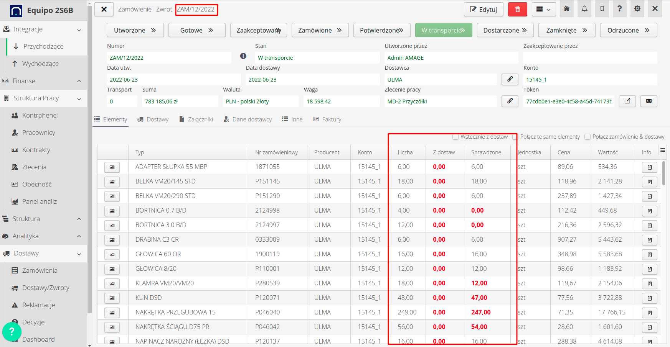Screen dimensions: 670x347
Task: Collapse the Analityka sidebar section
Action: click(79, 236)
